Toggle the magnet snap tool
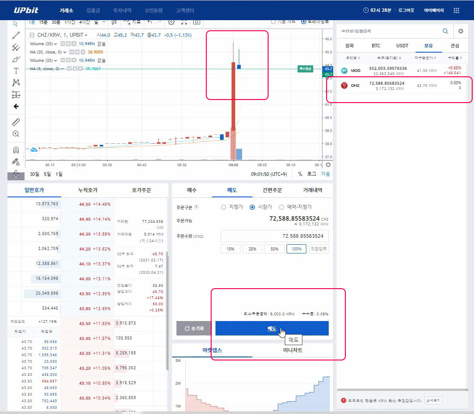The height and width of the screenshot is (414, 474). pyautogui.click(x=16, y=150)
